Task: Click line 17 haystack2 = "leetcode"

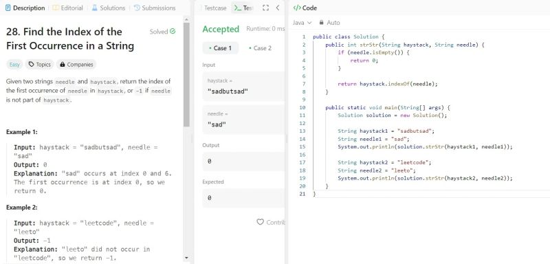Action: [384, 162]
